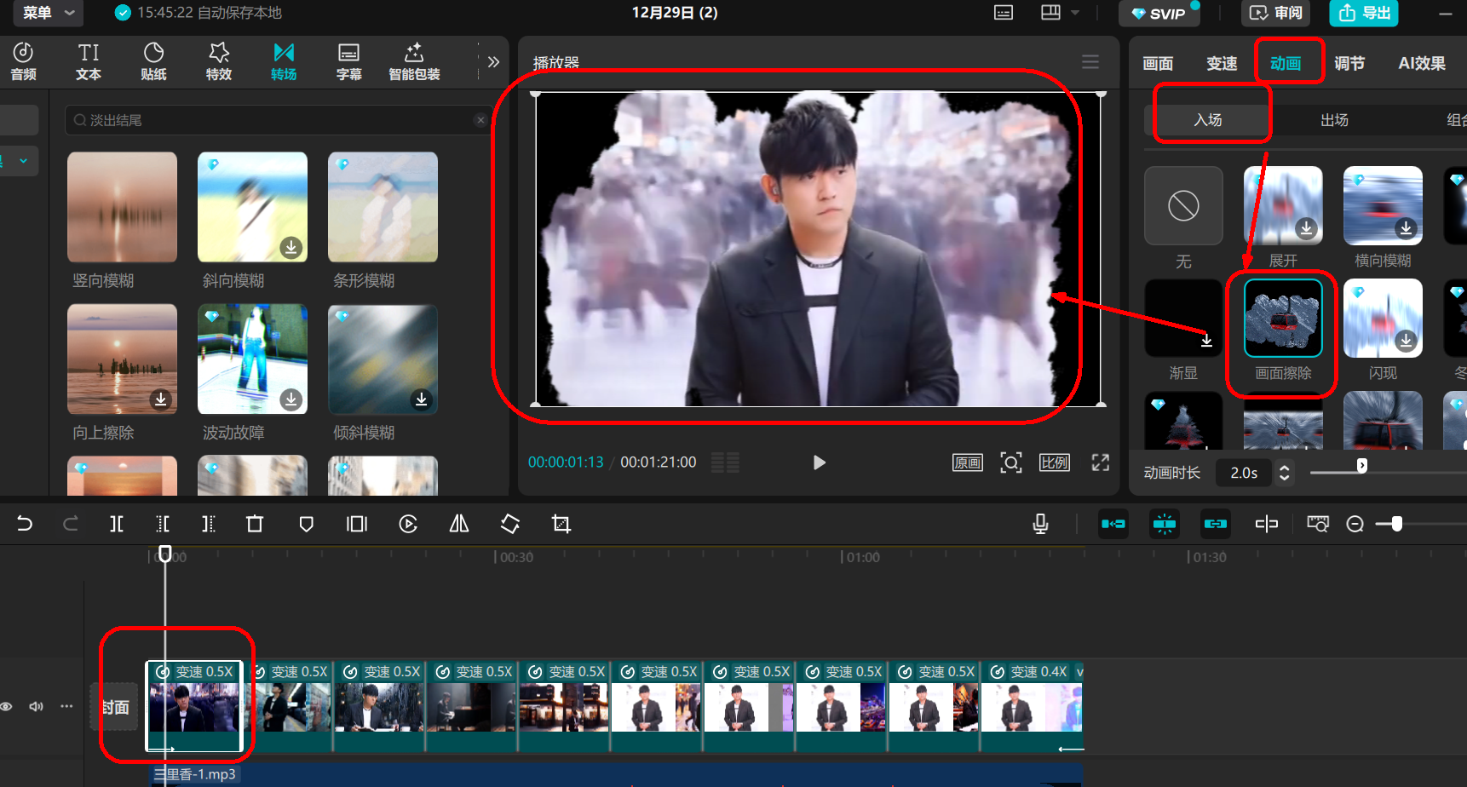This screenshot has width=1467, height=787.
Task: Open the 菜单 menu dropdown
Action: (49, 13)
